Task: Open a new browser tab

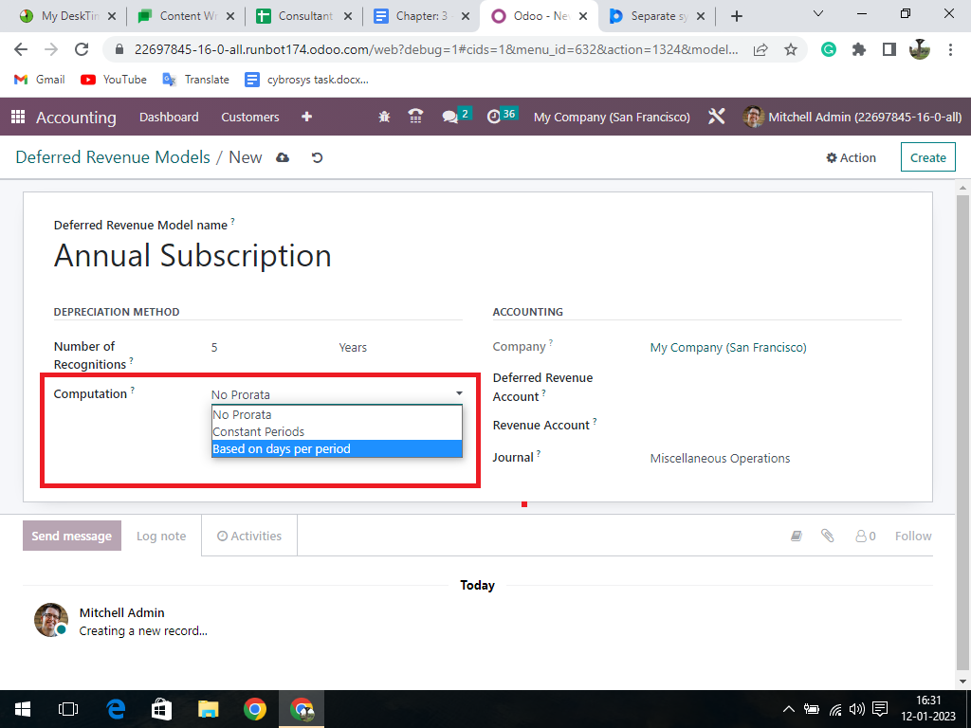Action: [x=736, y=16]
